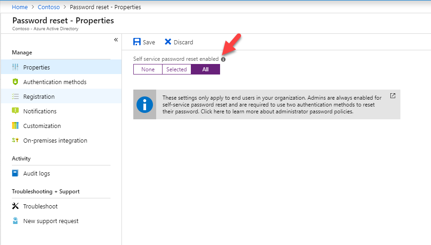Click the Registration checklist icon
The width and height of the screenshot is (431, 245).
click(x=16, y=96)
